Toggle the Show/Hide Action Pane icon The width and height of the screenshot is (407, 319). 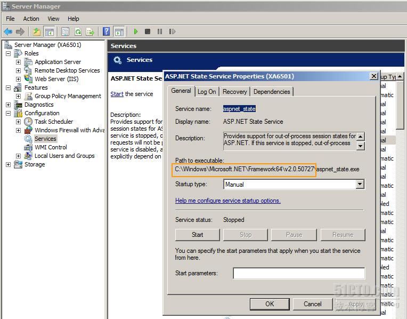(x=119, y=31)
